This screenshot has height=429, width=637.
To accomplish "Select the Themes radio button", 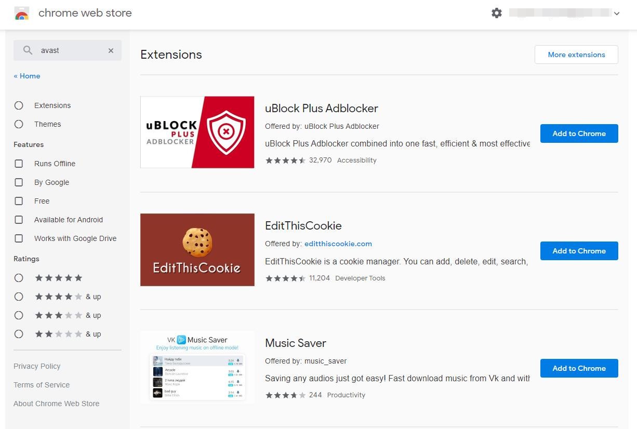I will [19, 124].
